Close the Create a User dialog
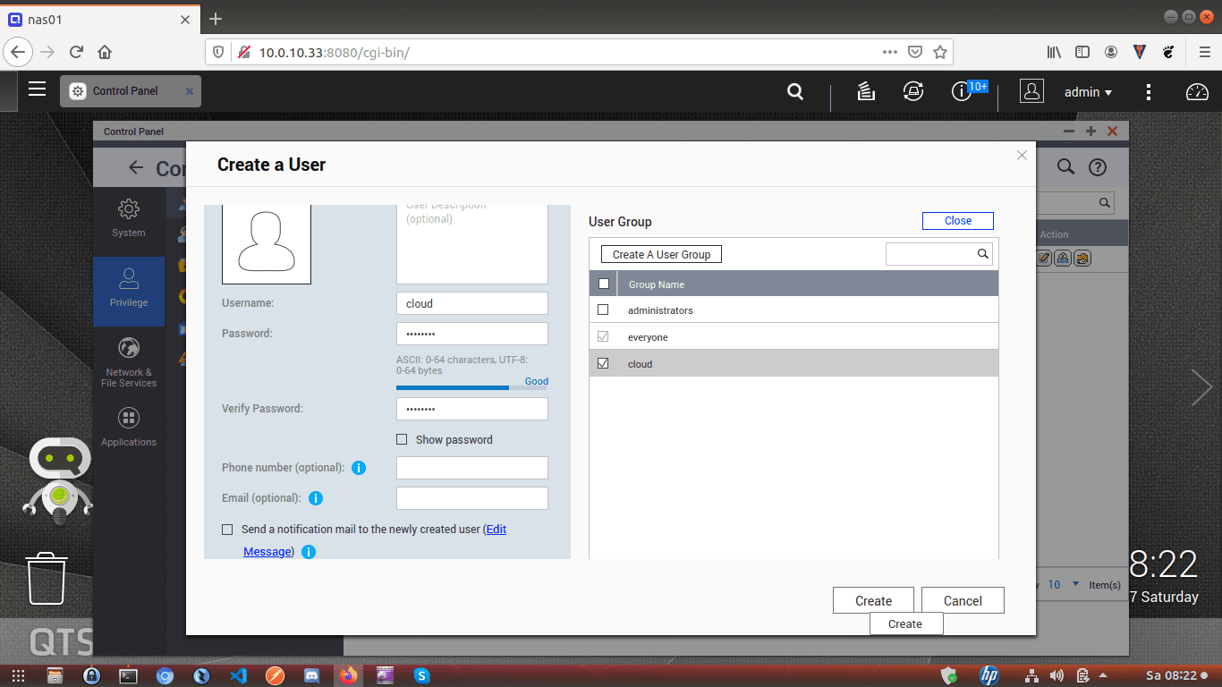This screenshot has height=687, width=1222. point(1022,156)
